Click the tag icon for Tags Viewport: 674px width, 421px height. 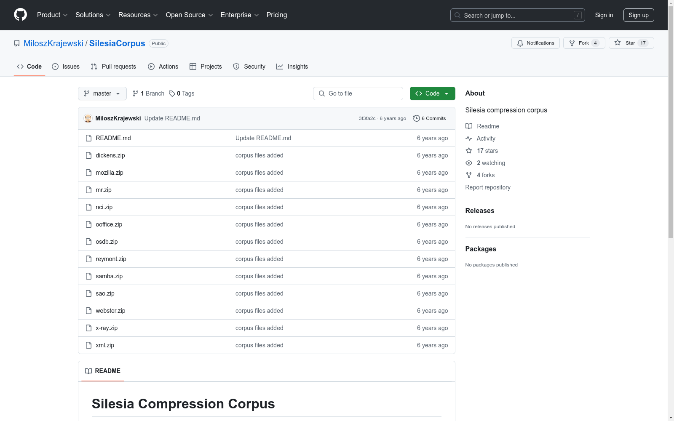pos(172,93)
